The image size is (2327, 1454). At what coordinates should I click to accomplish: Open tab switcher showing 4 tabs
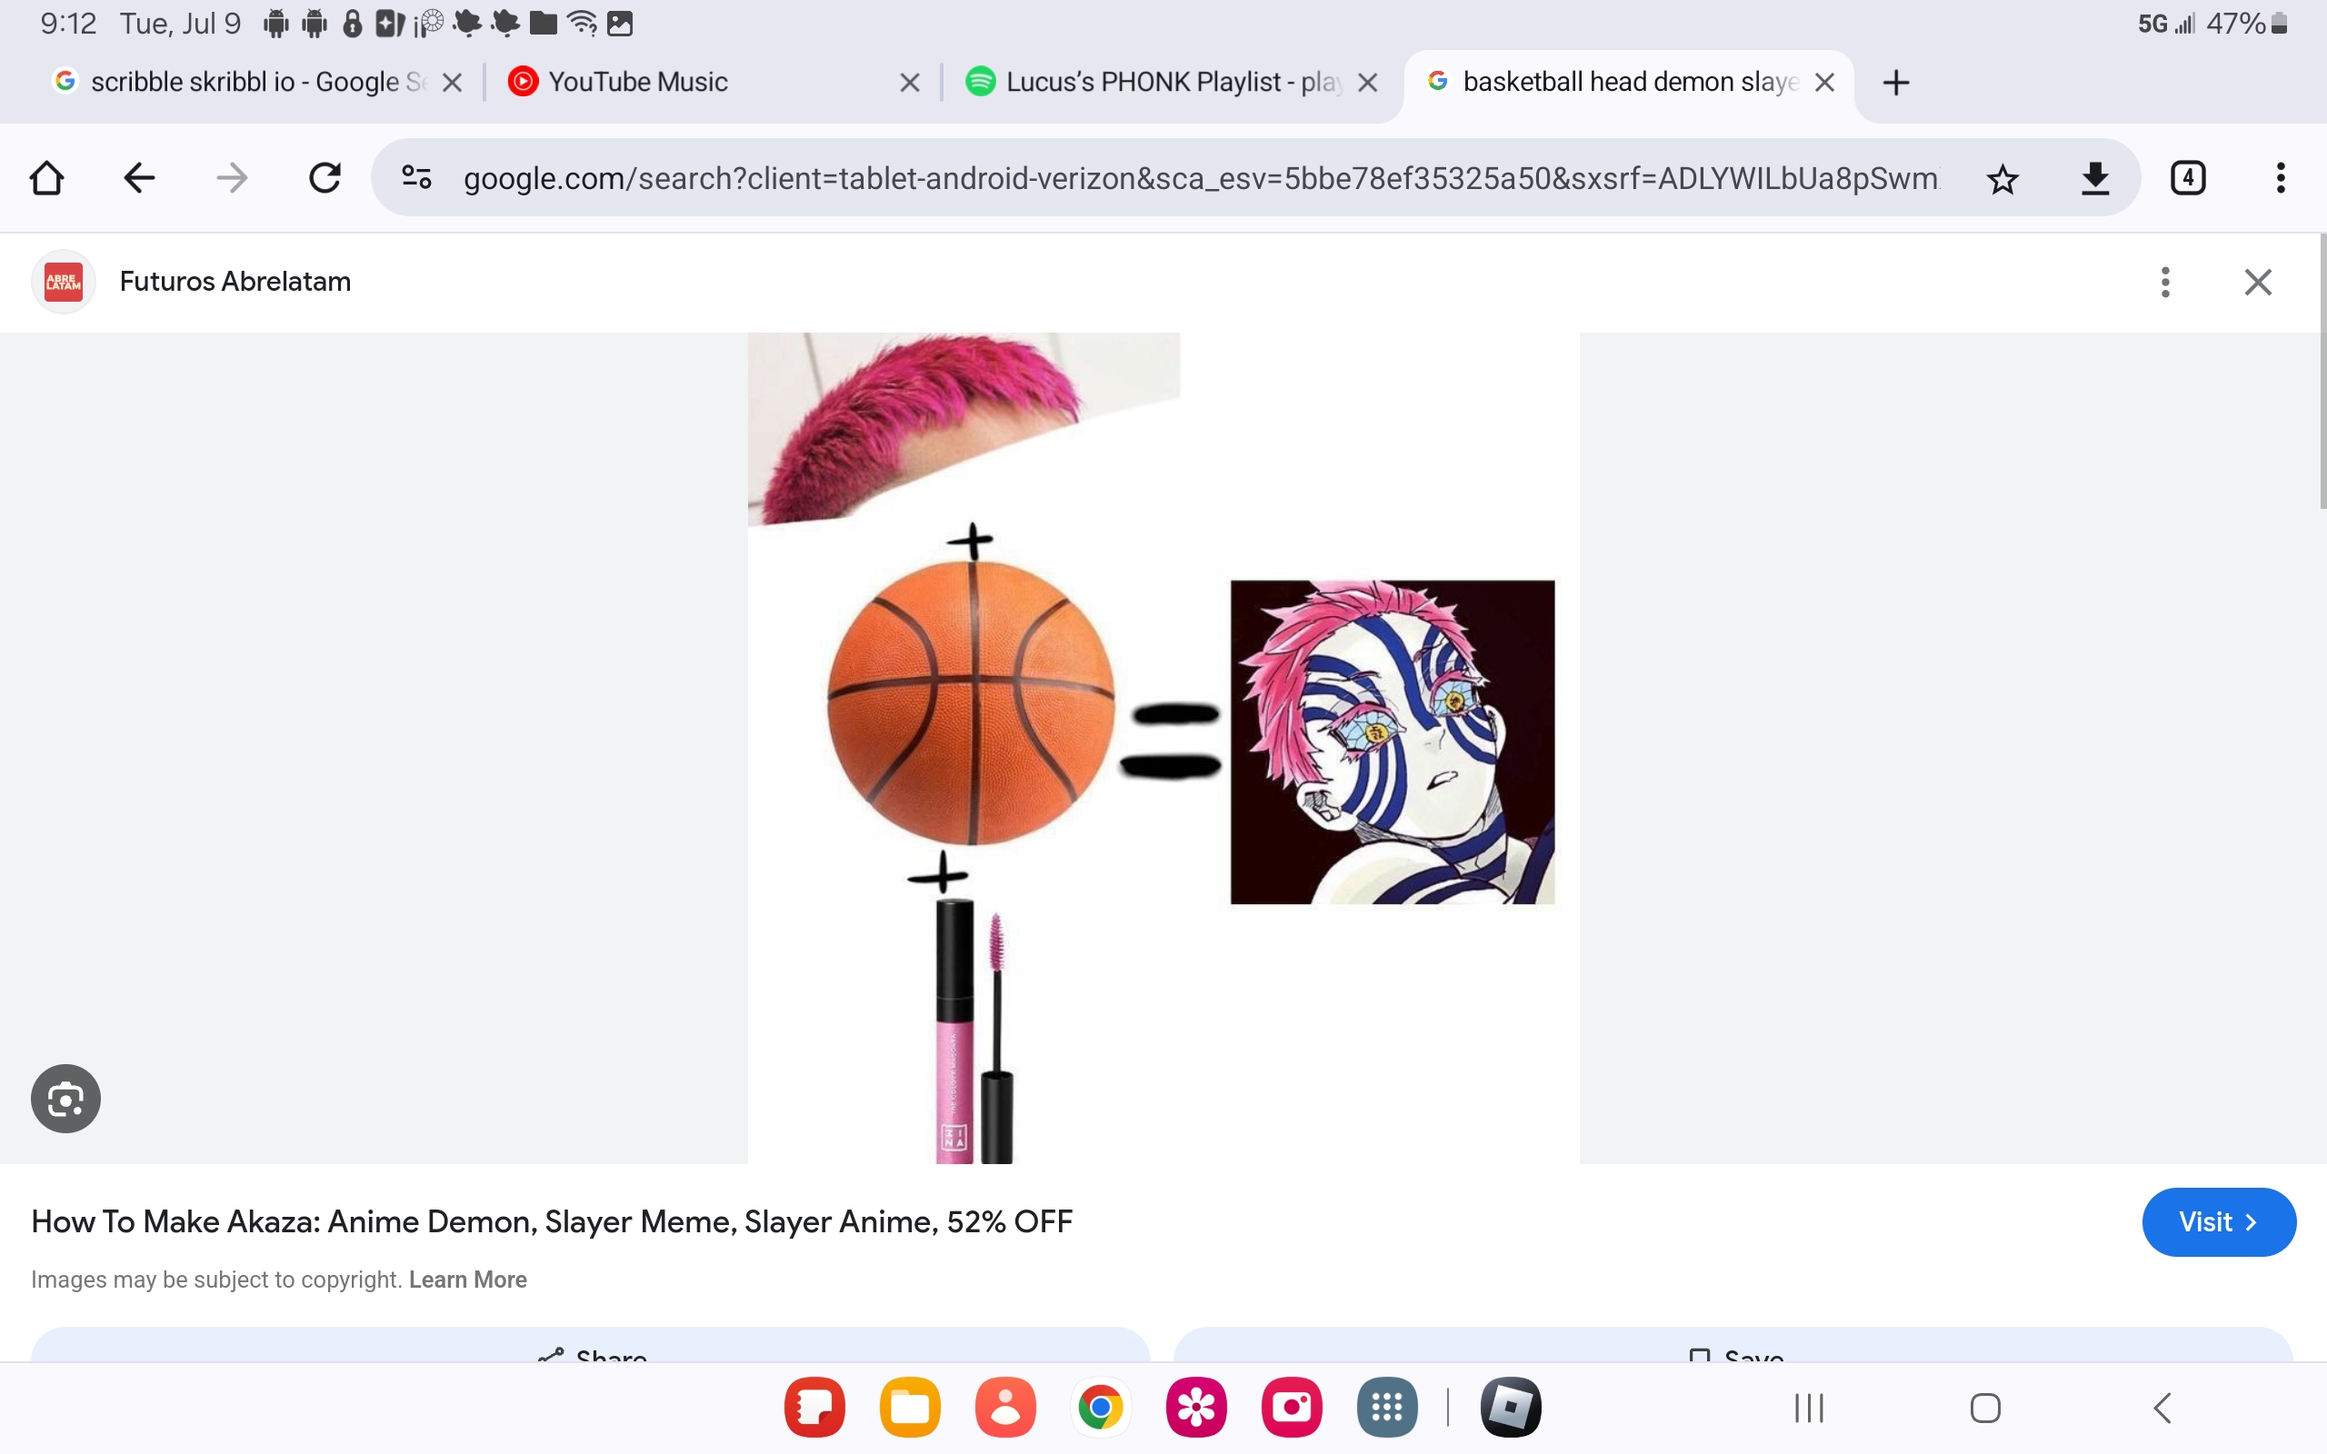click(x=2188, y=178)
